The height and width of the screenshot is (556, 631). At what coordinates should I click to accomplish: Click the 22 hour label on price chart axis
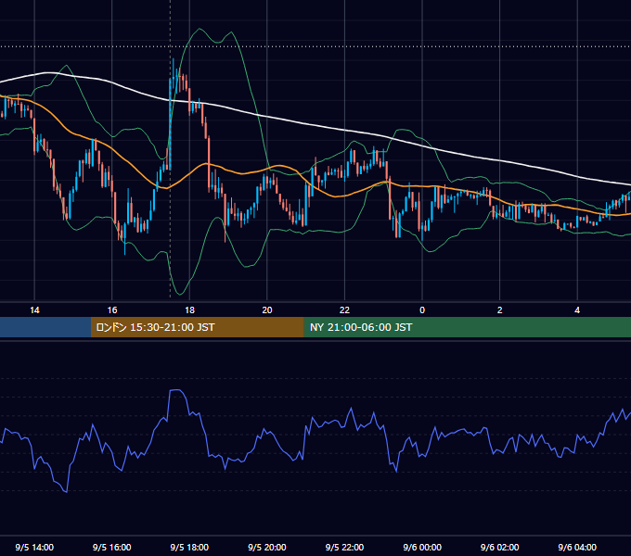(x=344, y=310)
